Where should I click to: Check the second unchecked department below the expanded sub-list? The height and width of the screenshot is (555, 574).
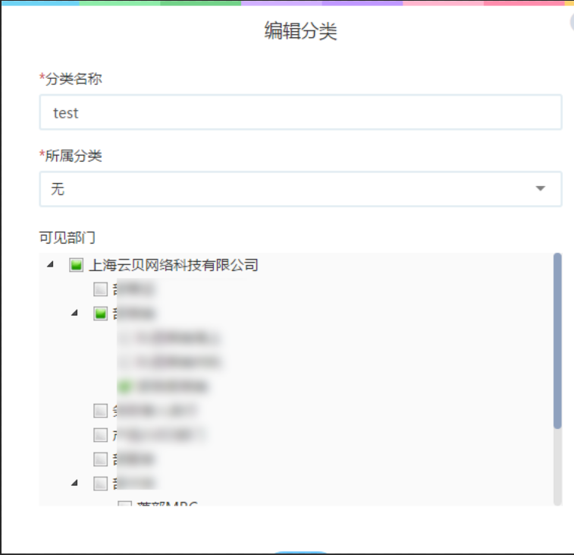click(x=100, y=435)
